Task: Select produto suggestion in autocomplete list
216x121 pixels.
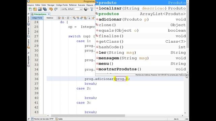Action: pyautogui.click(x=141, y=3)
